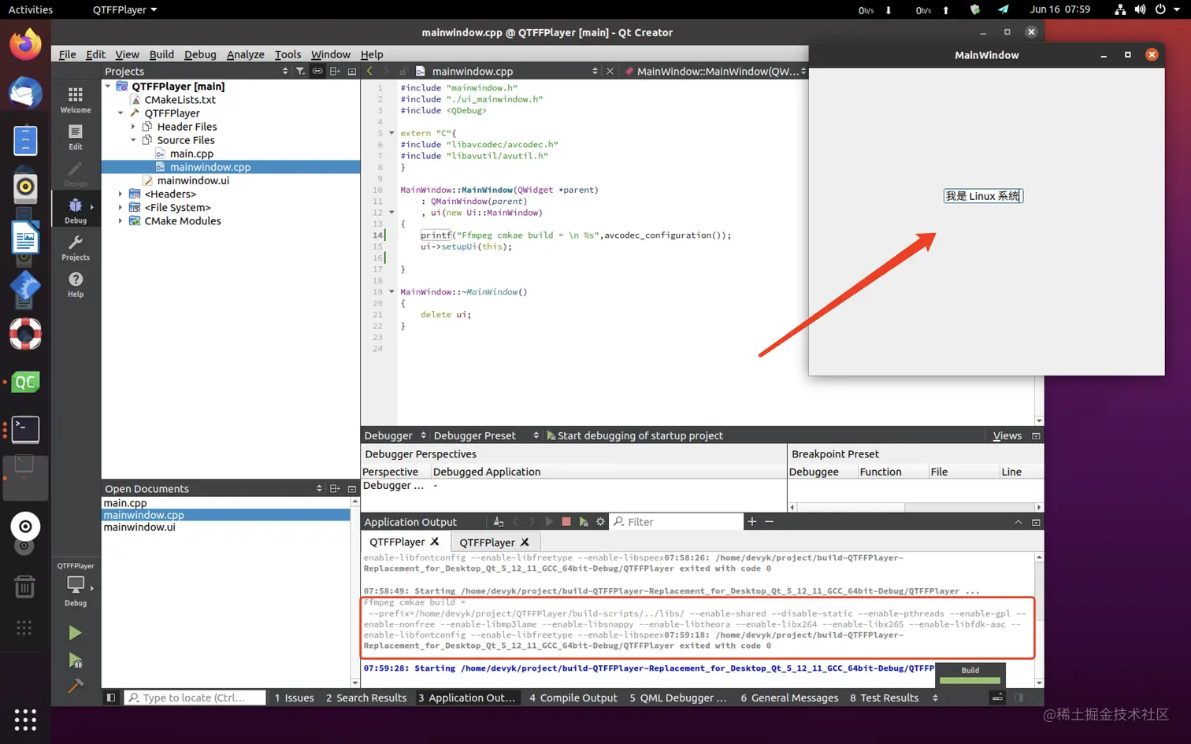This screenshot has height=744, width=1191.
Task: Open the kit selector QTFFPlayer Debug
Action: (x=76, y=585)
